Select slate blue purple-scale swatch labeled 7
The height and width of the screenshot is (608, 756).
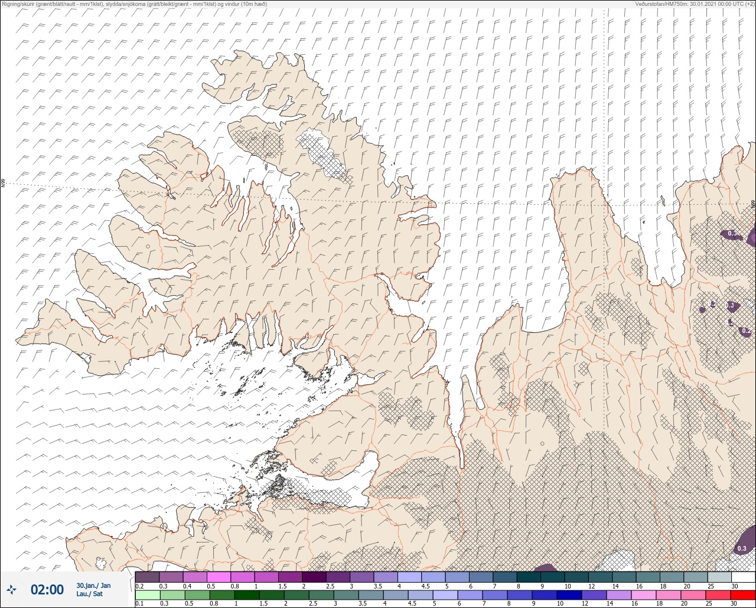point(505,577)
